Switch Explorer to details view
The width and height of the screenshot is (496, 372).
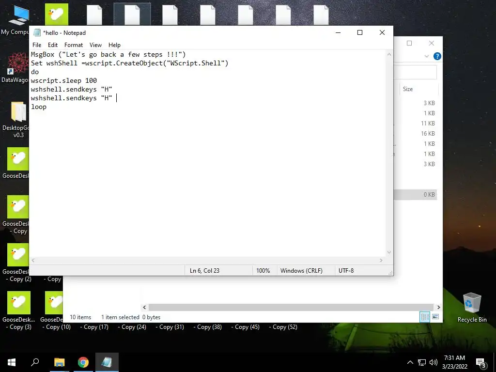pyautogui.click(x=425, y=317)
